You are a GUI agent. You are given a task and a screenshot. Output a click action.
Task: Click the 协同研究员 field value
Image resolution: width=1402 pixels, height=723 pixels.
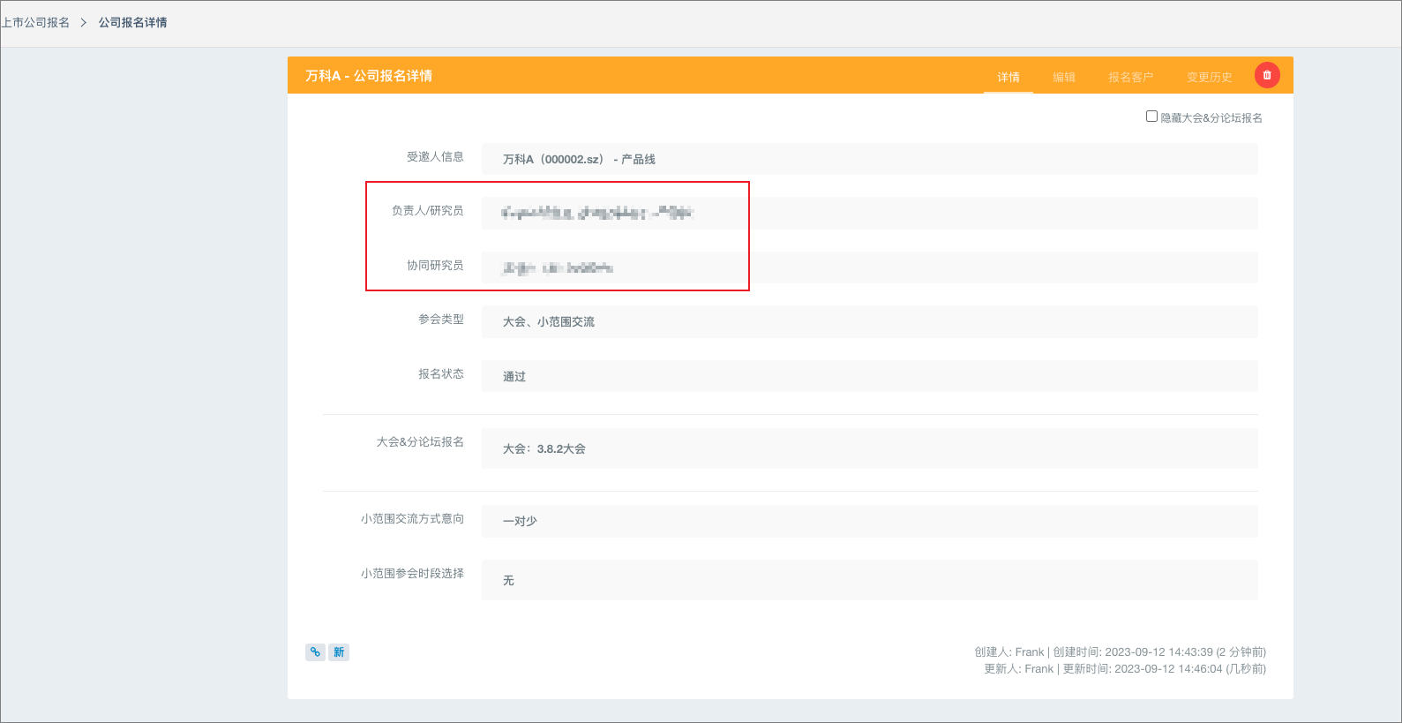[x=869, y=267]
